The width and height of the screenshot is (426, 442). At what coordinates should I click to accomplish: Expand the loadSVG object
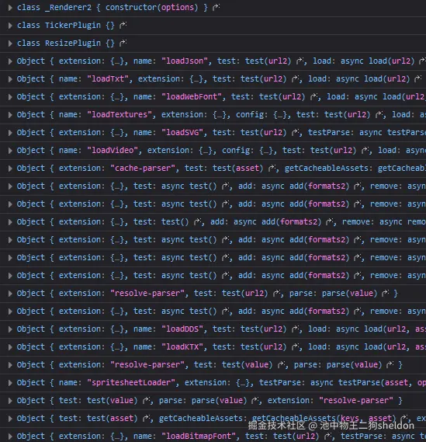click(10, 133)
